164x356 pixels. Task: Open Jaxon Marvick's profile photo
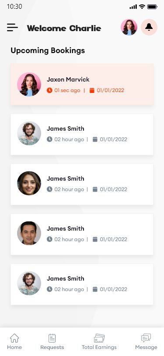(29, 85)
